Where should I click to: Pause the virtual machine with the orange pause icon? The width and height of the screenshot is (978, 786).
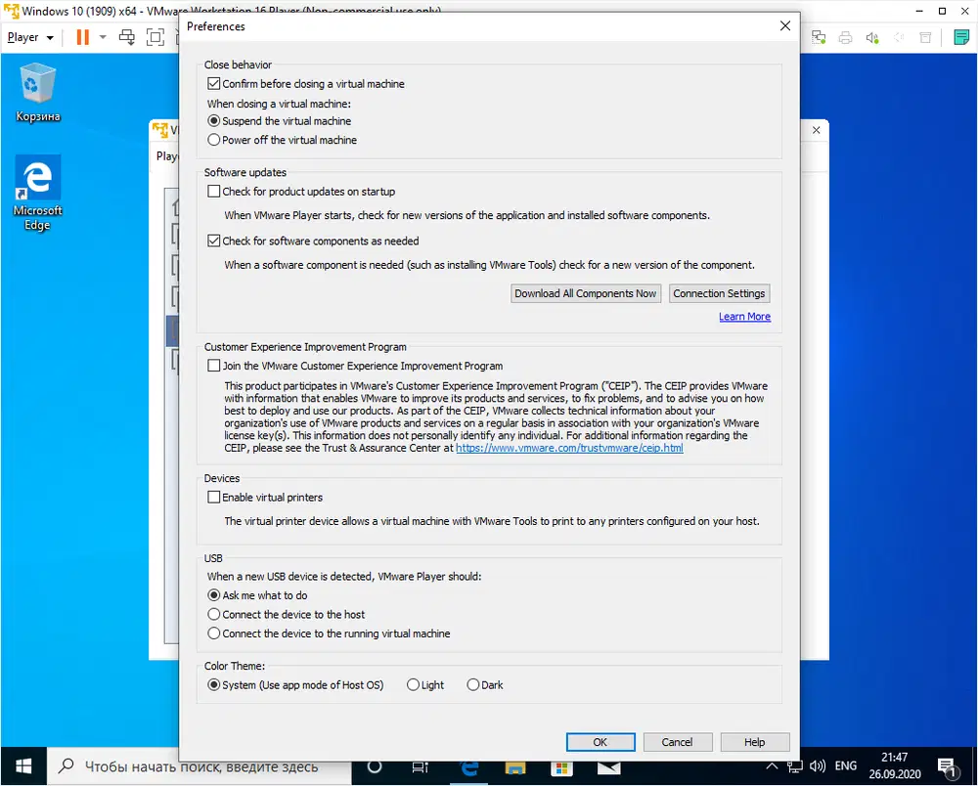pyautogui.click(x=82, y=37)
